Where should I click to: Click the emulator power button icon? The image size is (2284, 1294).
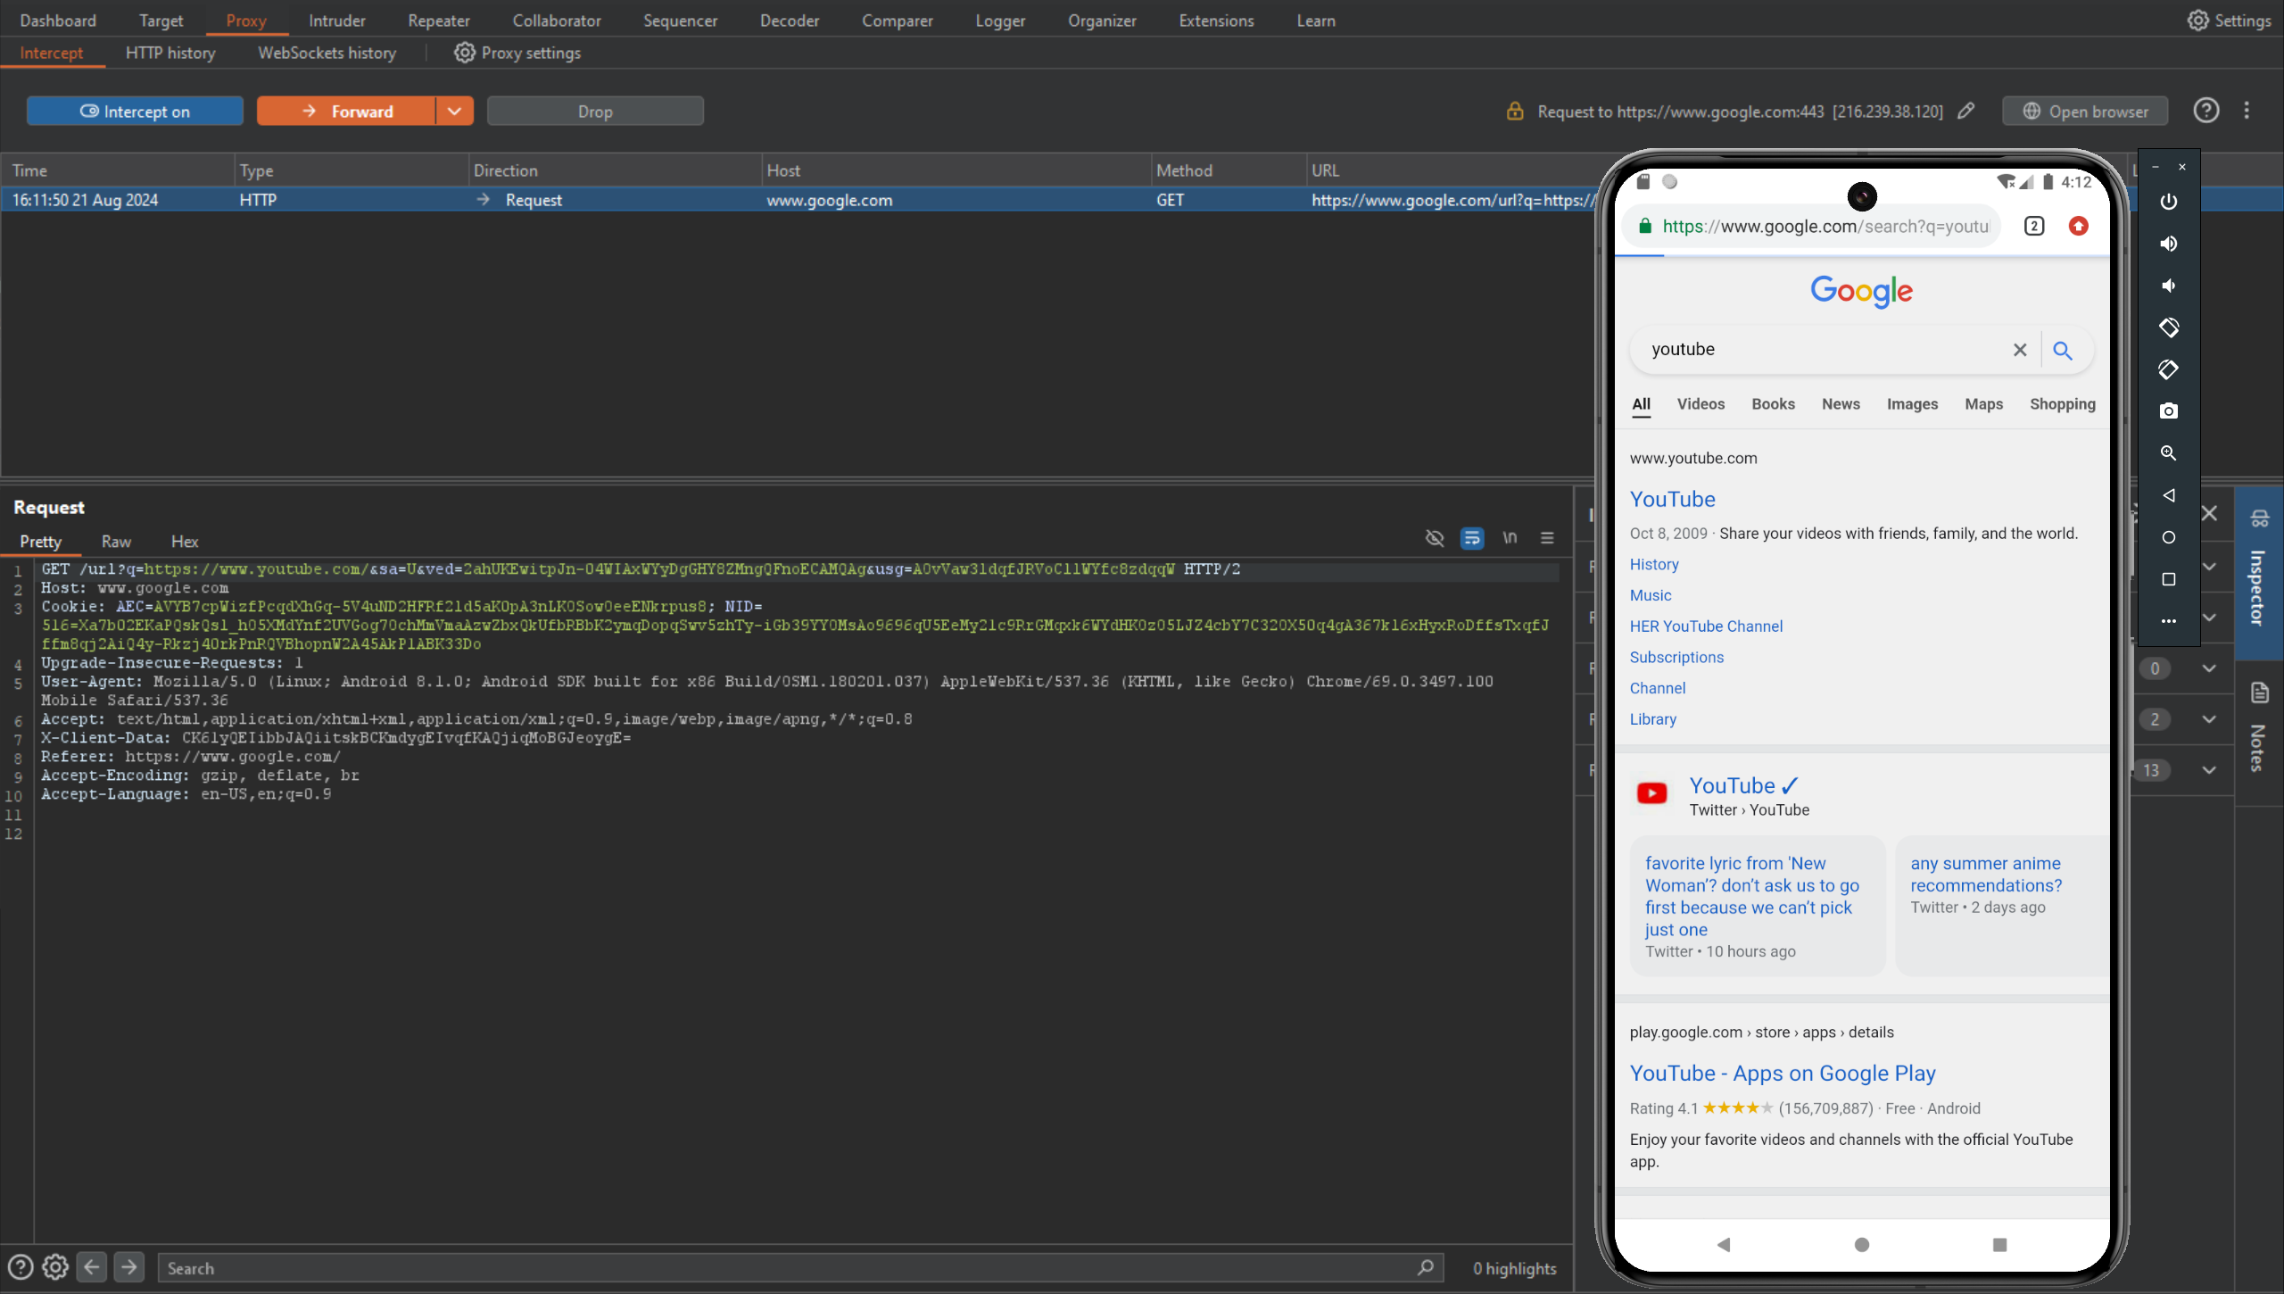click(x=2168, y=202)
